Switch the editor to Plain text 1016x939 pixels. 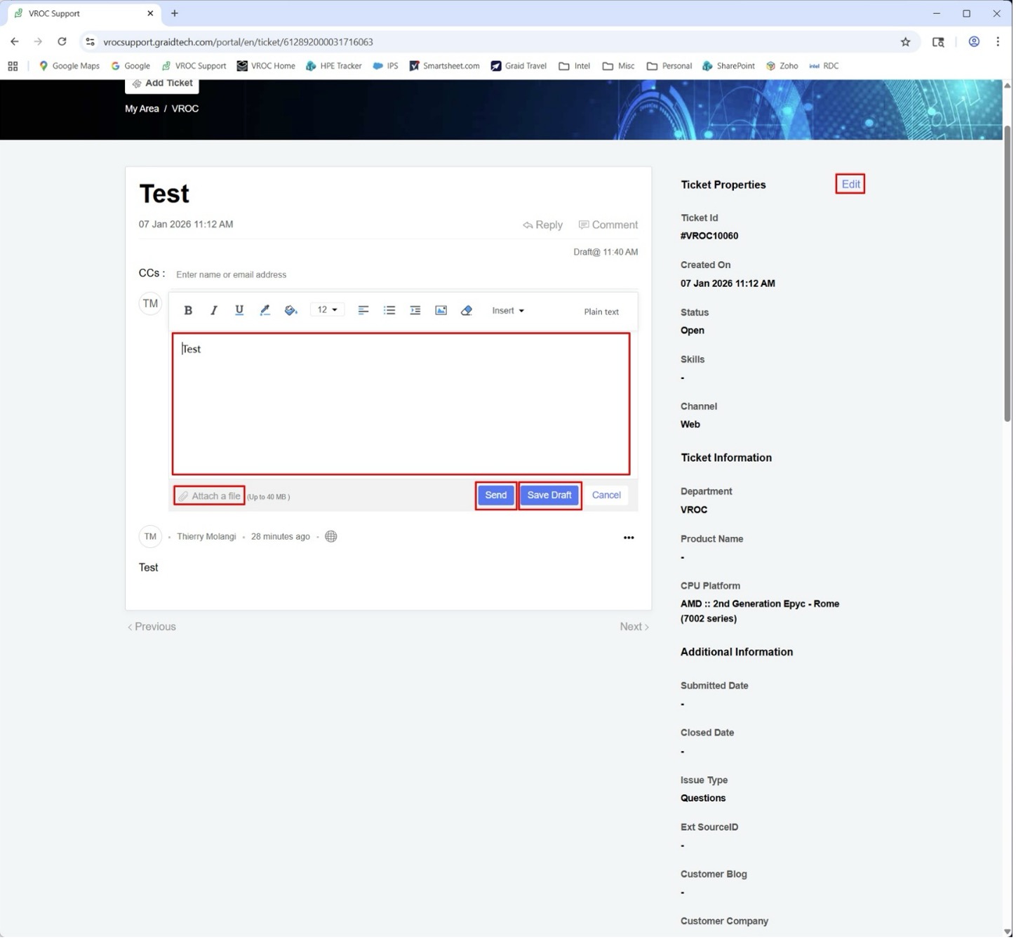pos(602,312)
